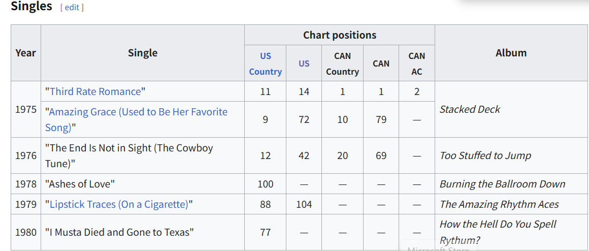Image resolution: width=589 pixels, height=251 pixels.
Task: Click the Single column header
Action: (143, 53)
